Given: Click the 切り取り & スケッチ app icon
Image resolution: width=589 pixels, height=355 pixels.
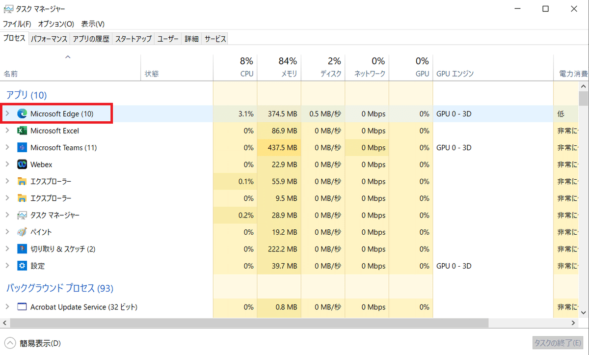Looking at the screenshot, I should point(22,249).
